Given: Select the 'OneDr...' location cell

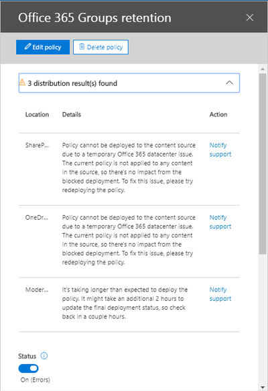Looking at the screenshot, I should click(37, 218).
